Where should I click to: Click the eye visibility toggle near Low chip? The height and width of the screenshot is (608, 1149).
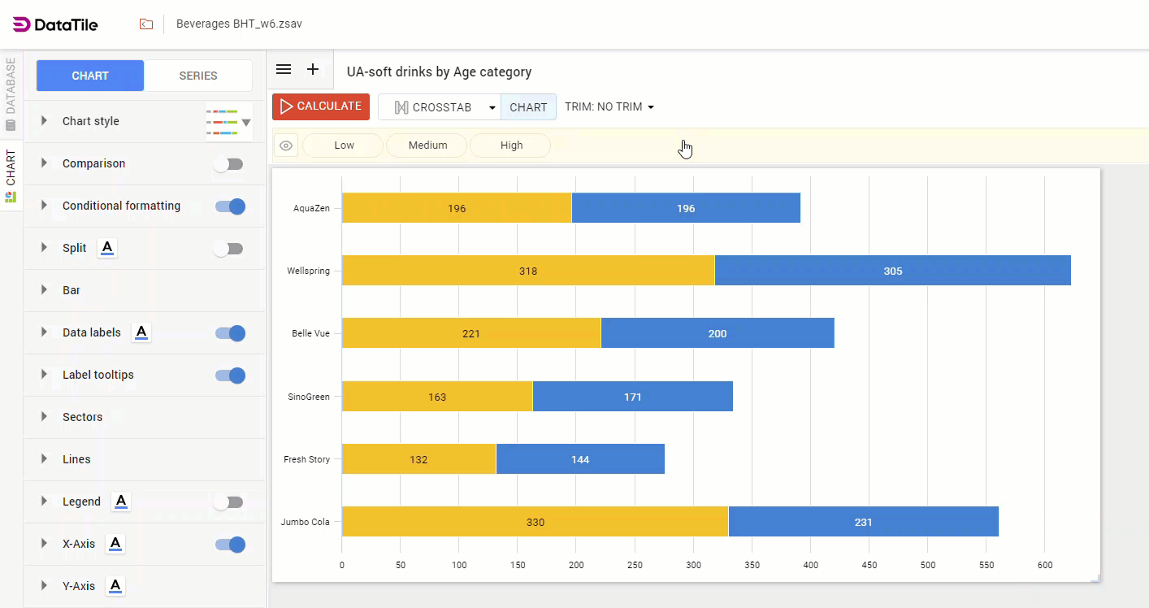pyautogui.click(x=286, y=145)
